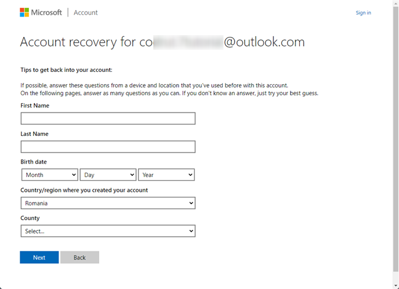The width and height of the screenshot is (399, 289).
Task: Click the blue Next button
Action: pos(39,257)
